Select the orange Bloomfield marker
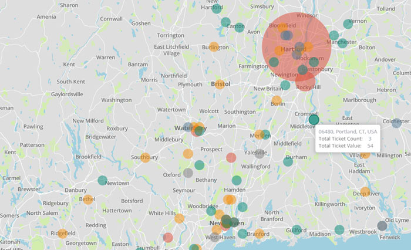Image resolution: width=411 pixels, height=250 pixels. click(282, 27)
